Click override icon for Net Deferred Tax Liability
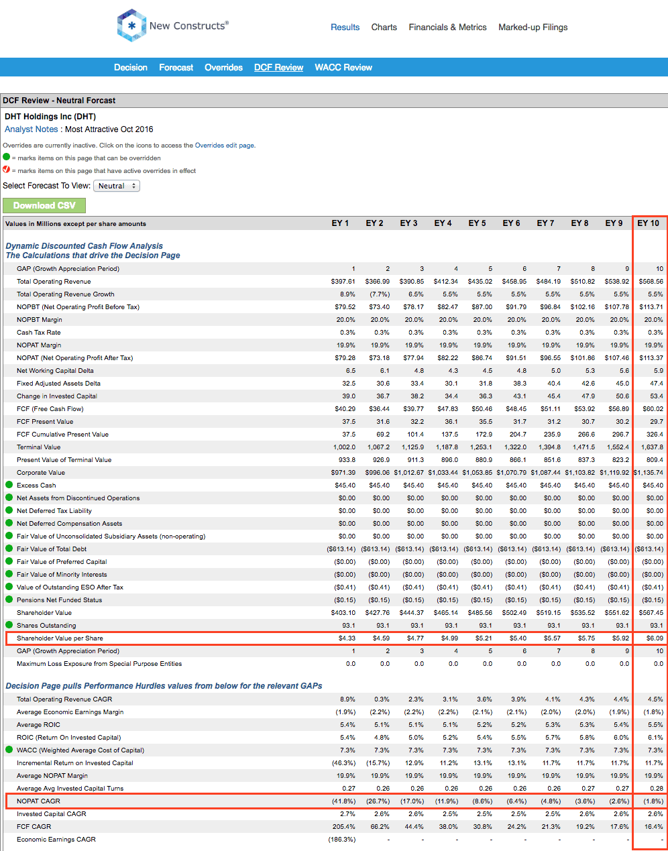 pyautogui.click(x=9, y=510)
